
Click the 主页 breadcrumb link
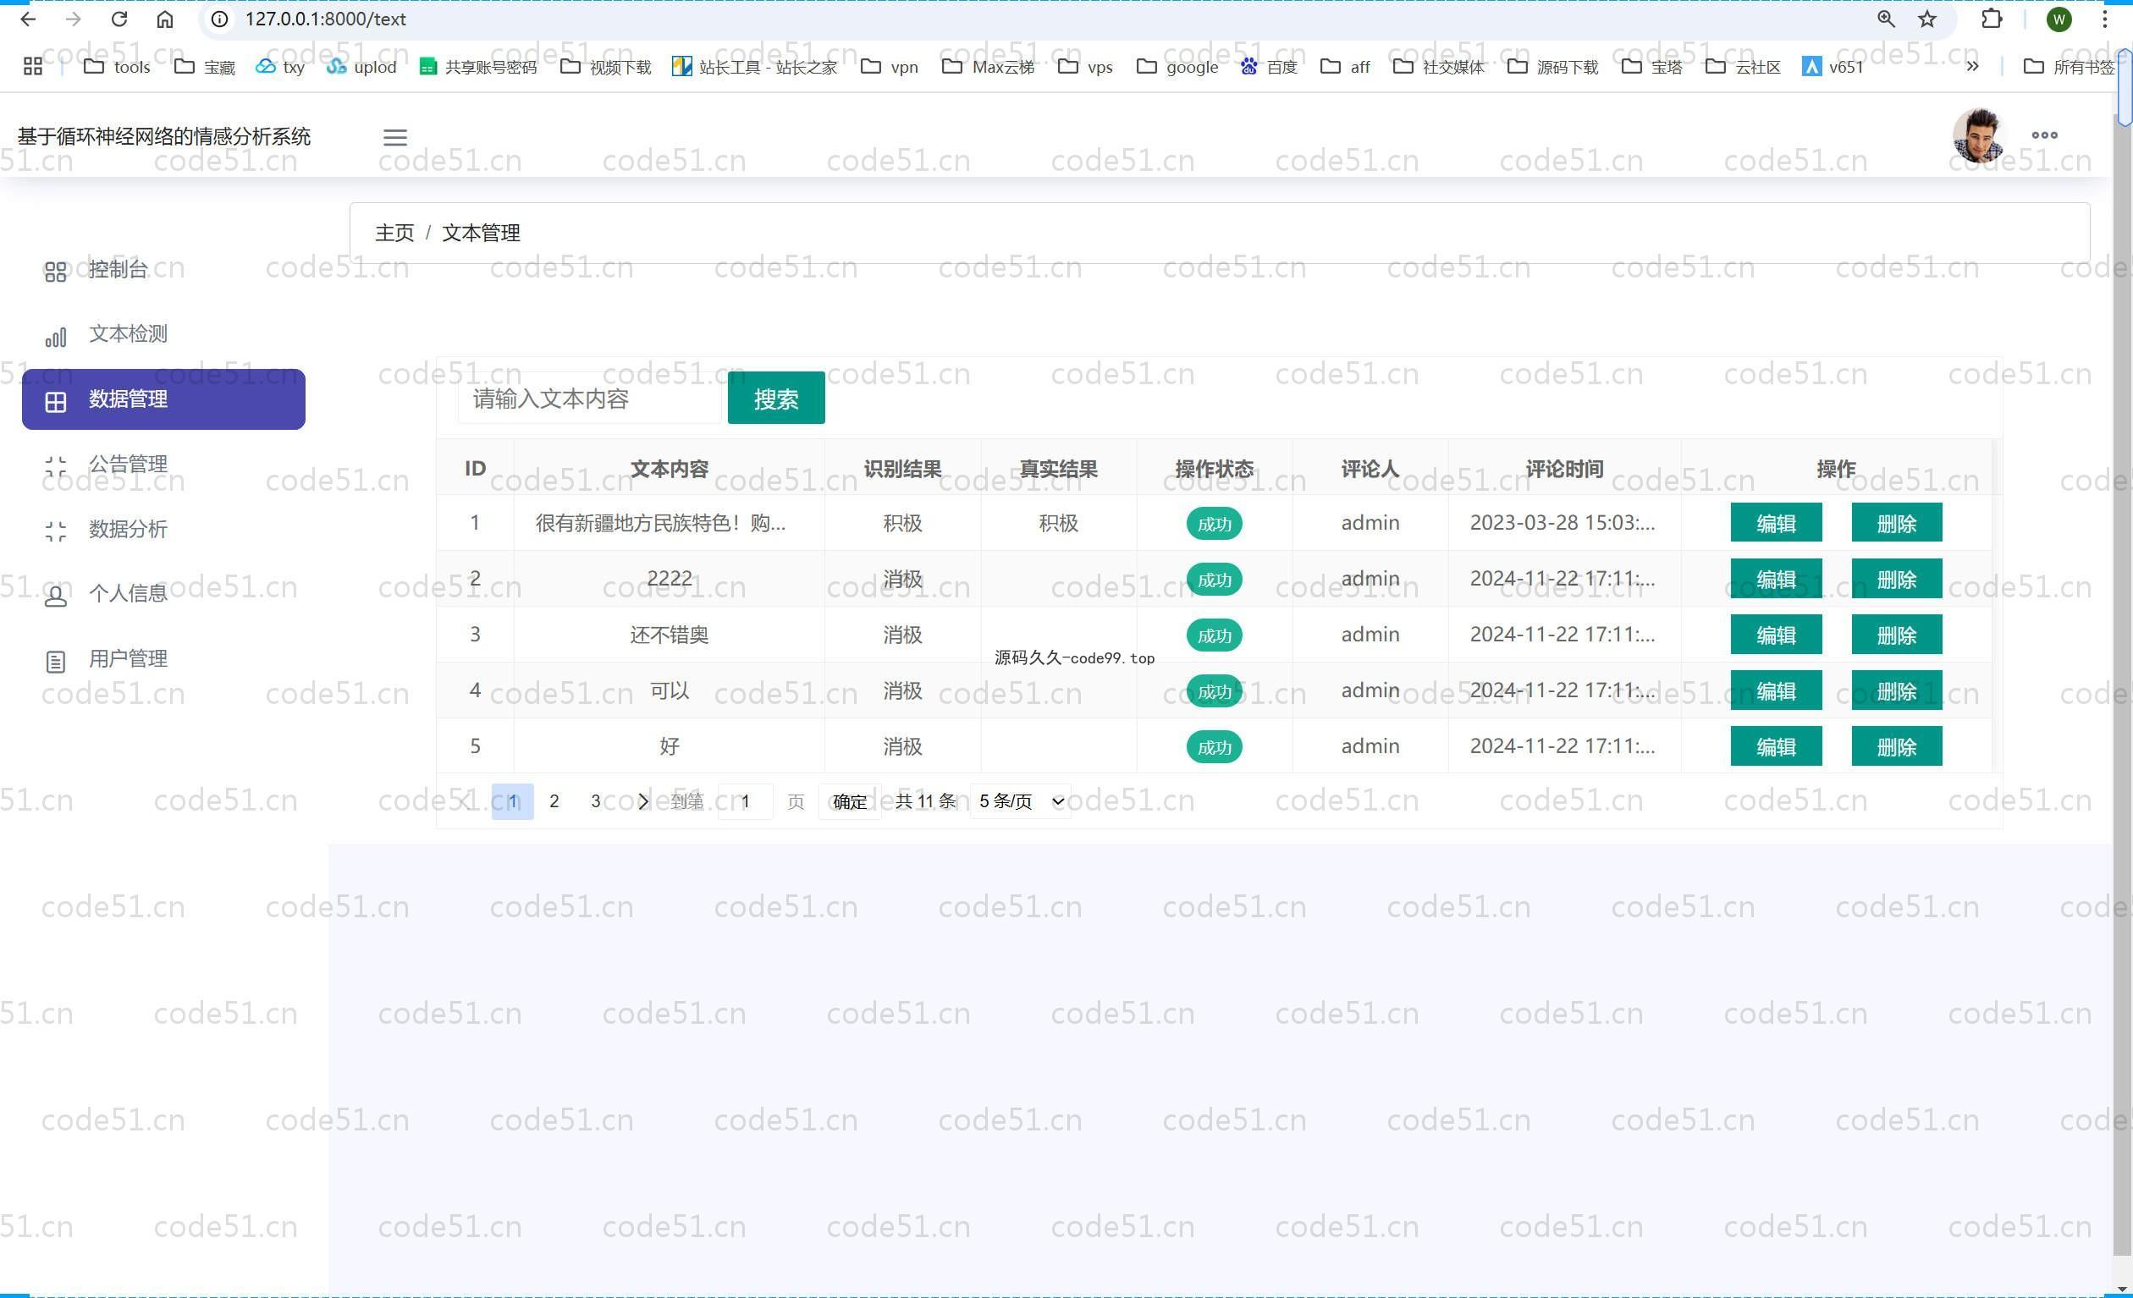coord(394,233)
